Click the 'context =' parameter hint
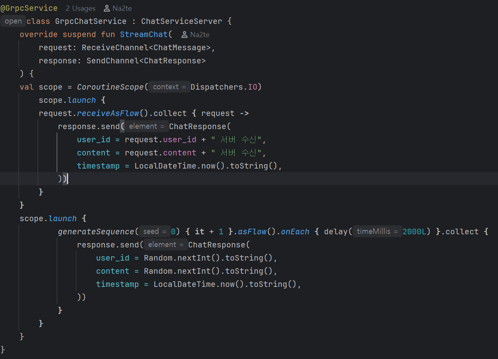The width and height of the screenshot is (498, 359). point(169,87)
